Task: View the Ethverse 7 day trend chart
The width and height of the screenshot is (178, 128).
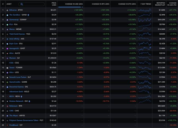Action: pos(145,10)
